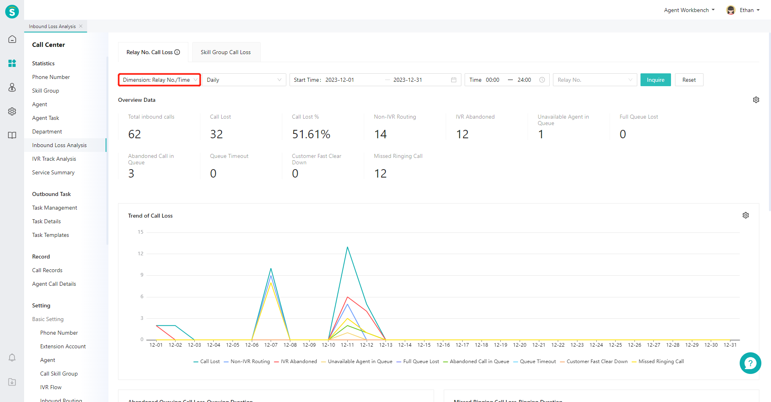Toggle Full Queue Lost legend series

coord(418,362)
